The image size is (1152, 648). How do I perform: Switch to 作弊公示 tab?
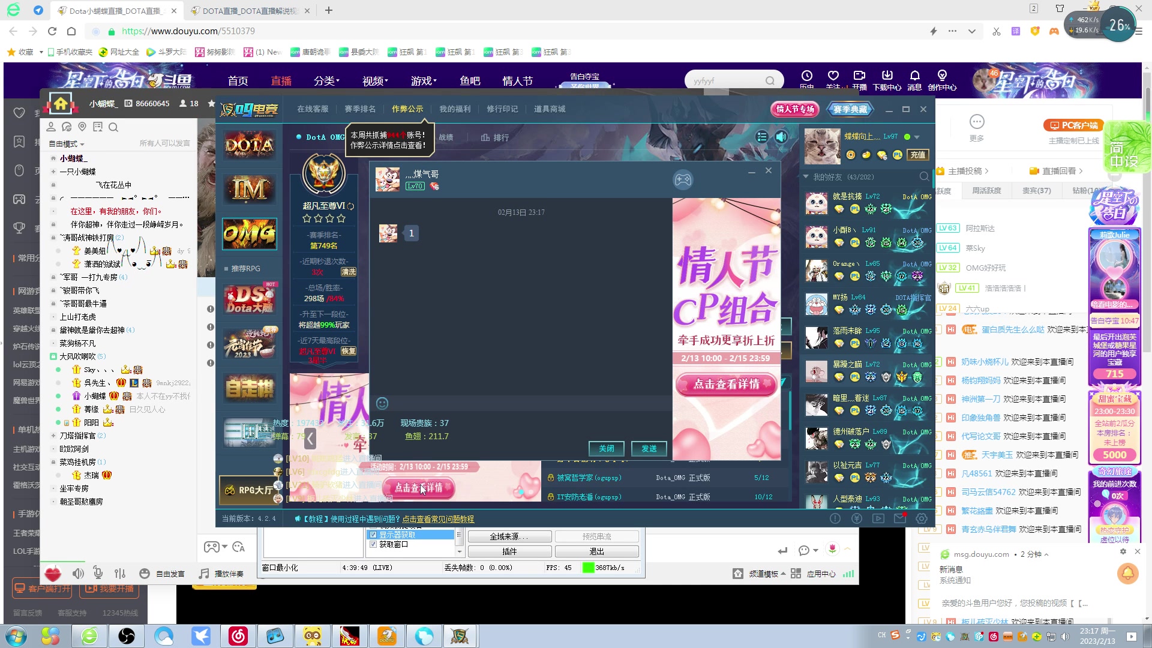(407, 109)
